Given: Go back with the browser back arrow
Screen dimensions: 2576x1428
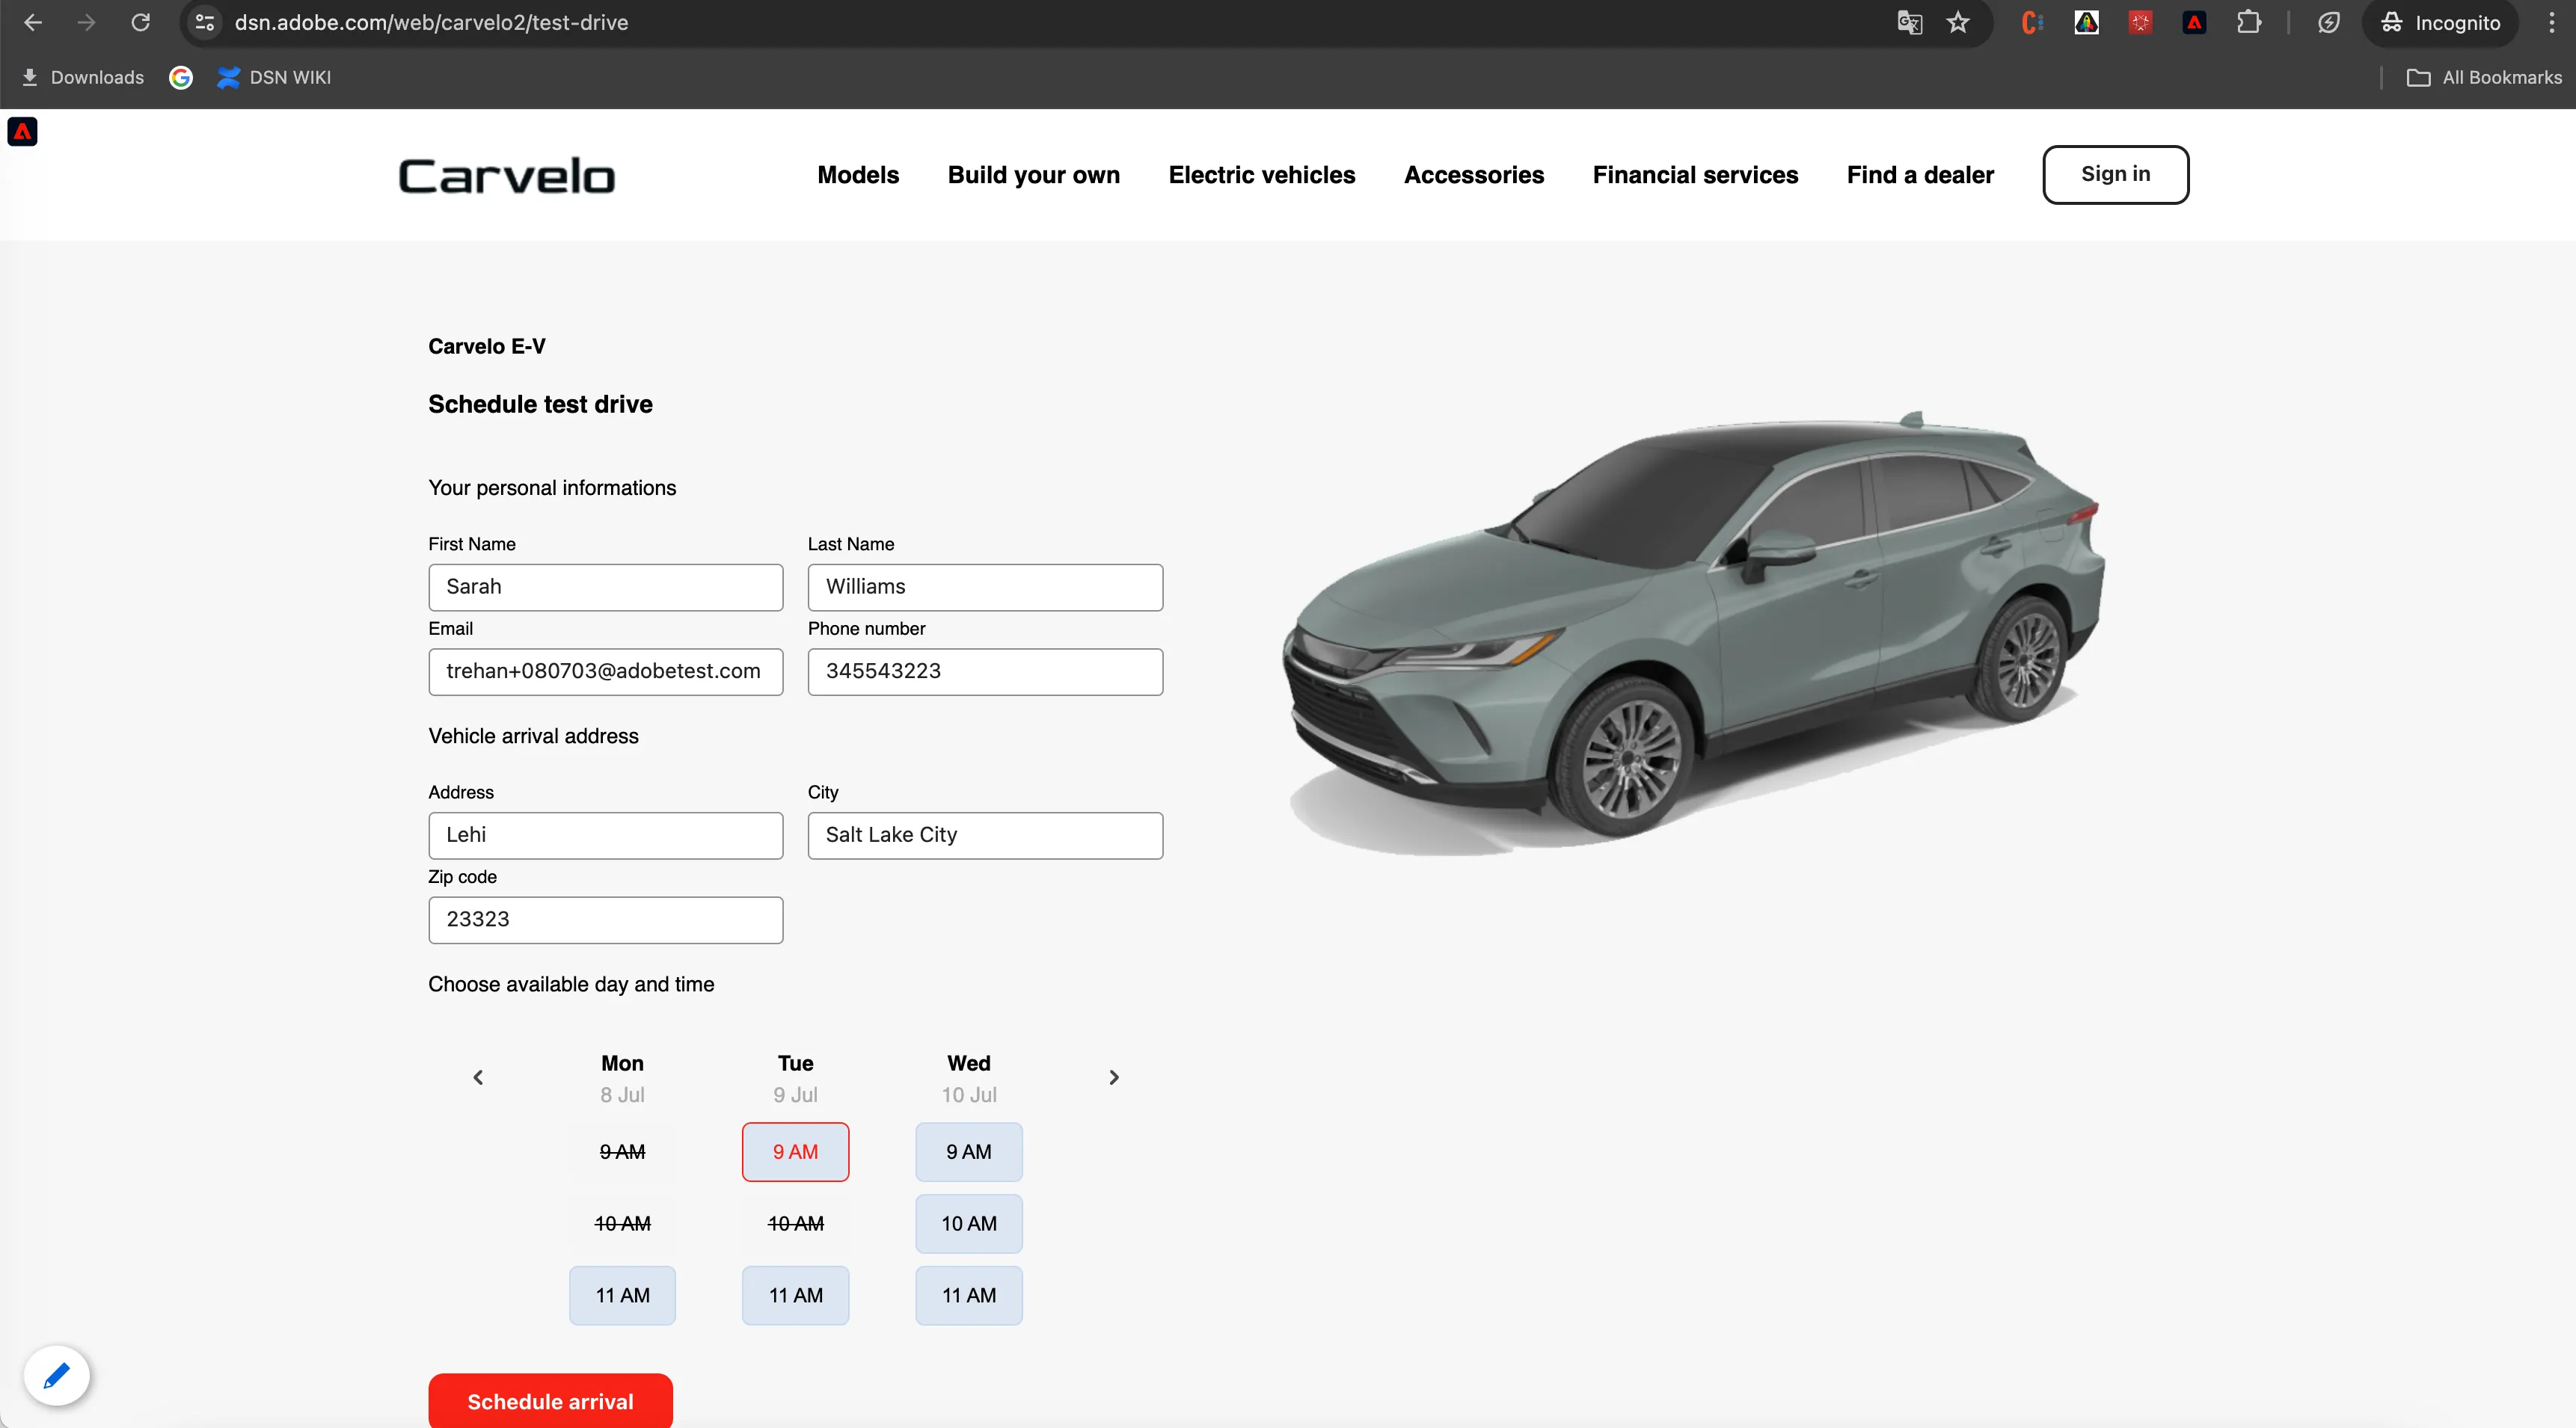Looking at the screenshot, I should (33, 22).
